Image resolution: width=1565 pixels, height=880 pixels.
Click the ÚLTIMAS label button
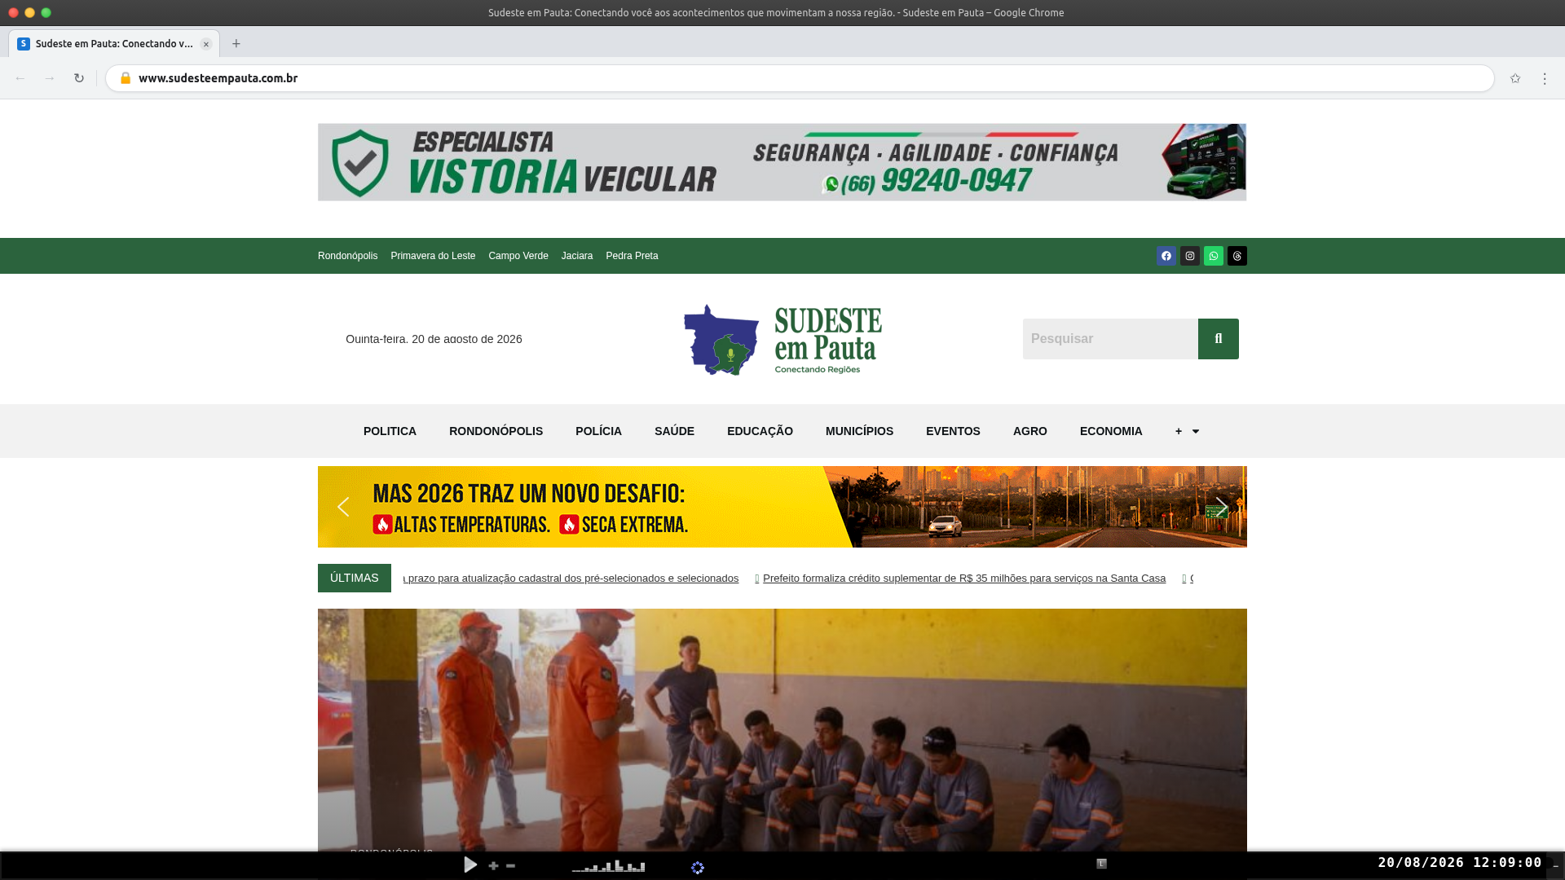[x=354, y=578]
